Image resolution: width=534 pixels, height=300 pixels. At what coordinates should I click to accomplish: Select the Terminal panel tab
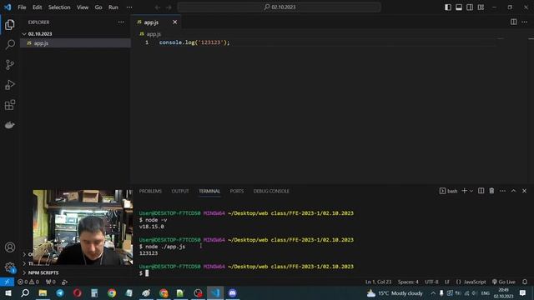click(x=209, y=191)
